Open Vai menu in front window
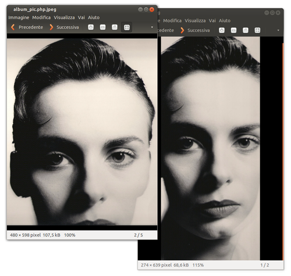 pyautogui.click(x=81, y=17)
